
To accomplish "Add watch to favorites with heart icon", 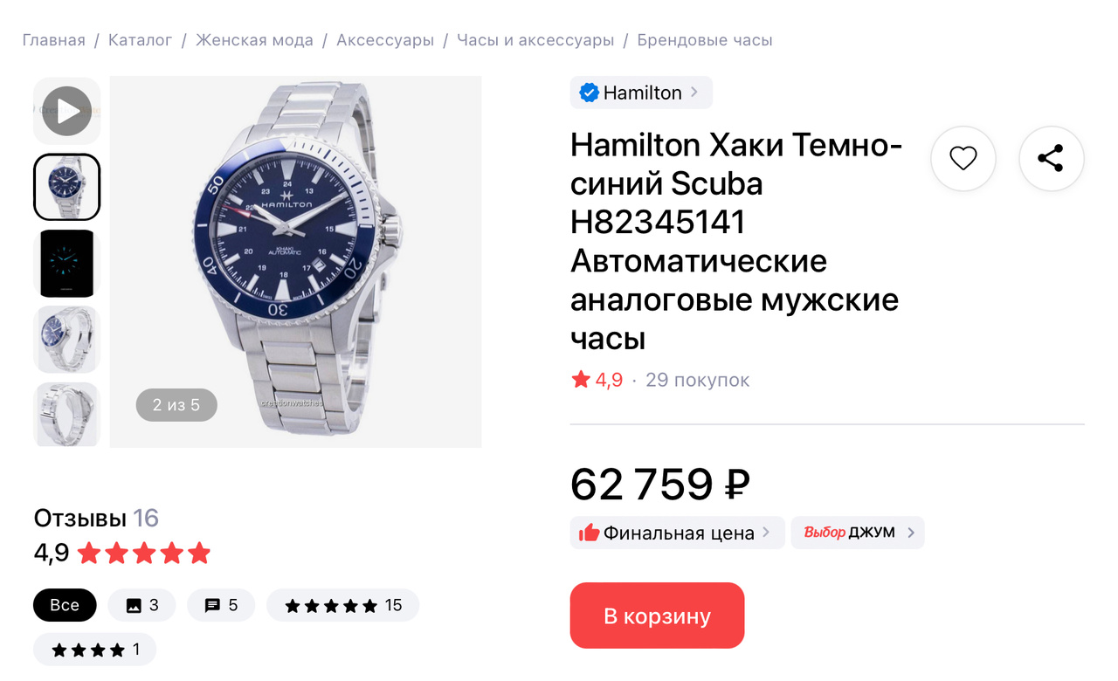I will [963, 159].
